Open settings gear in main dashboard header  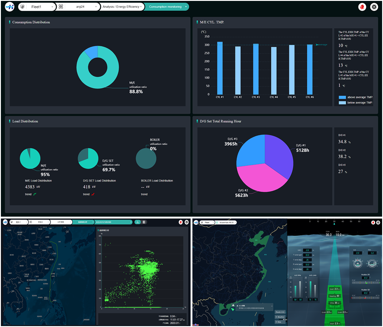point(374,7)
